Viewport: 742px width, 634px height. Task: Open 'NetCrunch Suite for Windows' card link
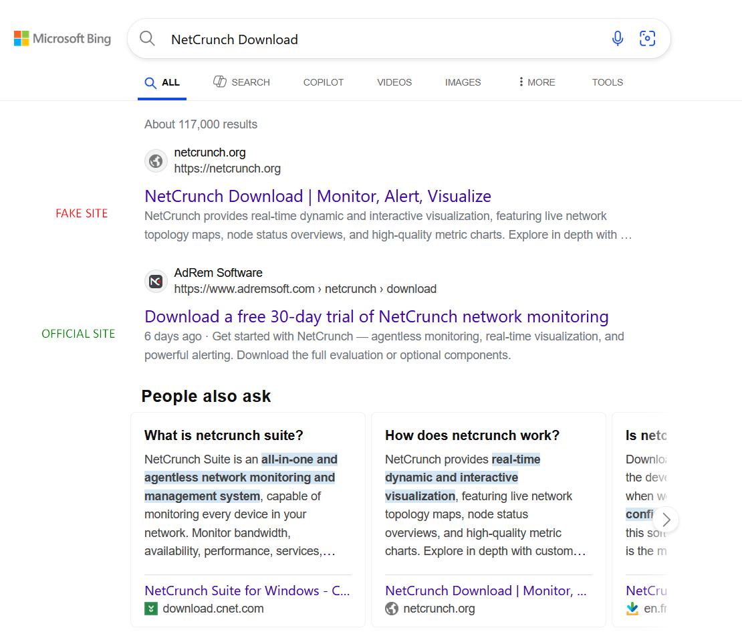click(247, 591)
